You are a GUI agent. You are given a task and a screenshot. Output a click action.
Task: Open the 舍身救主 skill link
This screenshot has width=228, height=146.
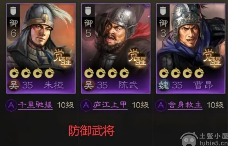coord(185,105)
